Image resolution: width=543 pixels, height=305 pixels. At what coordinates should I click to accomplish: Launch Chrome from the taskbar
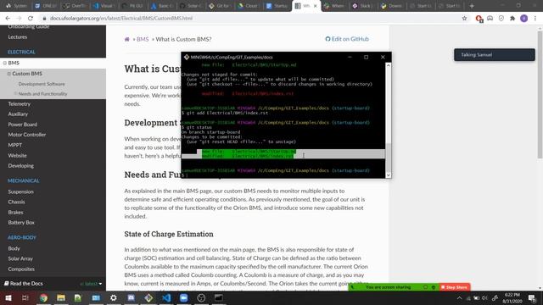tap(43, 297)
